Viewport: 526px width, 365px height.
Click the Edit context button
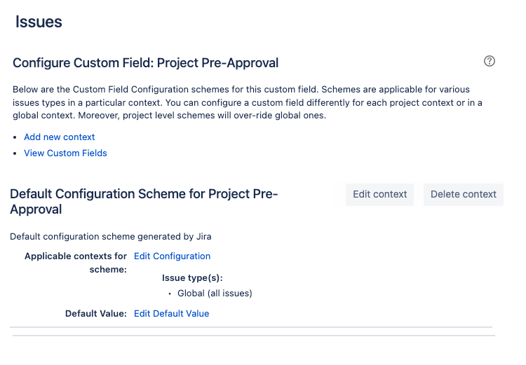[379, 194]
